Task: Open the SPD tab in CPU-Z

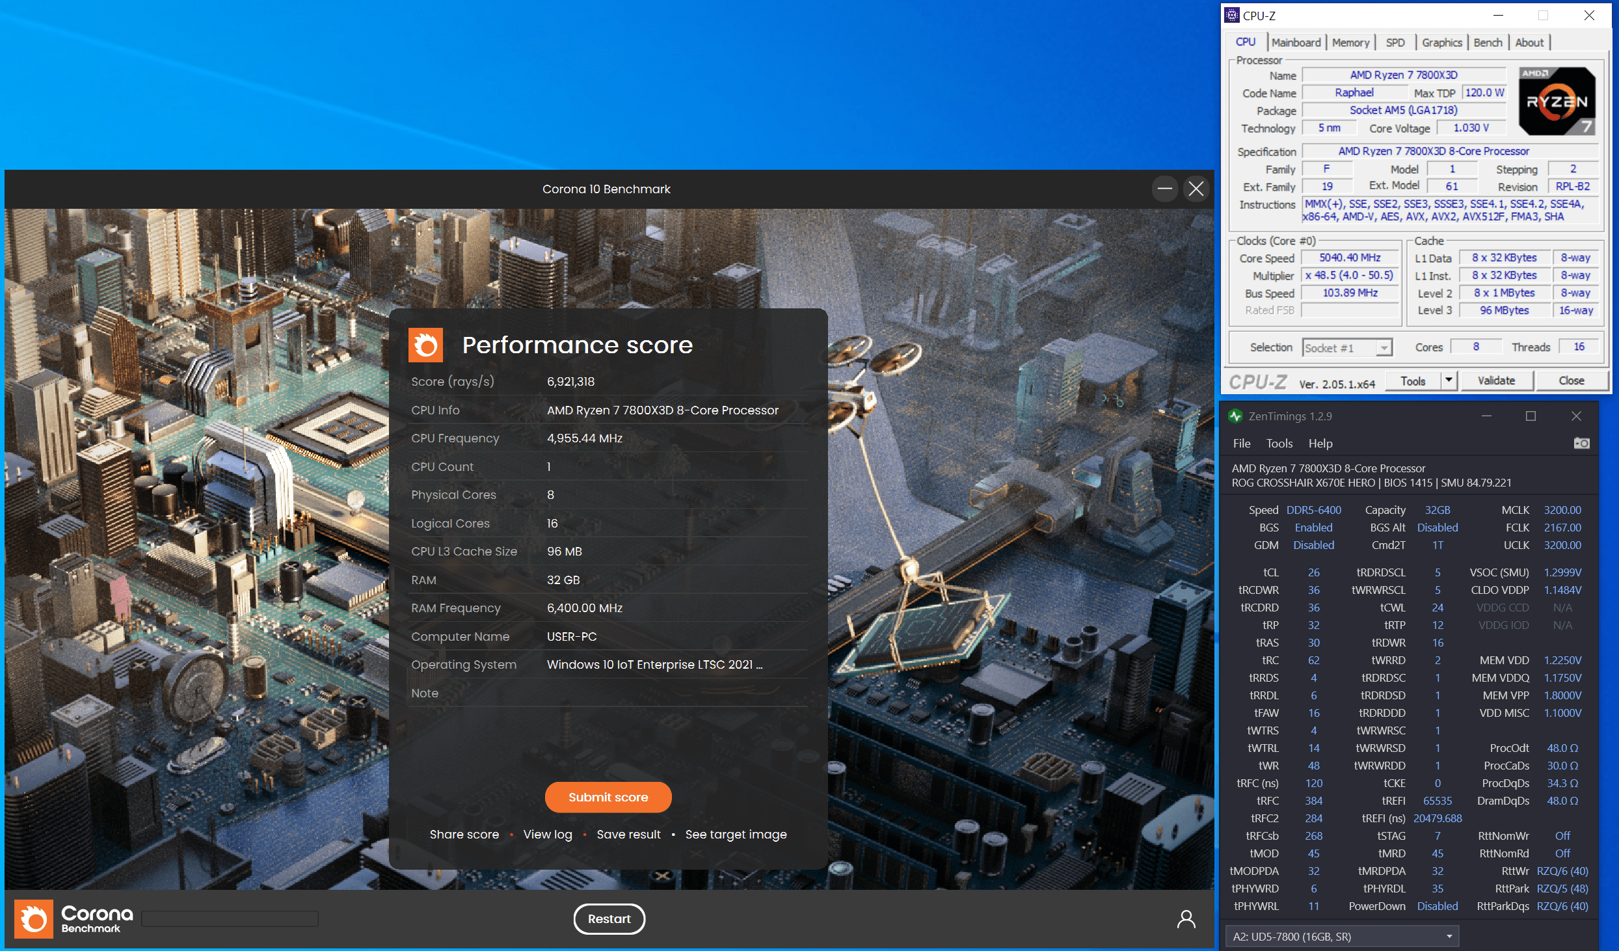Action: [x=1395, y=43]
